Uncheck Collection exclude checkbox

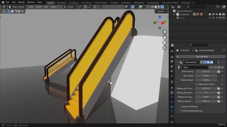tap(210, 14)
